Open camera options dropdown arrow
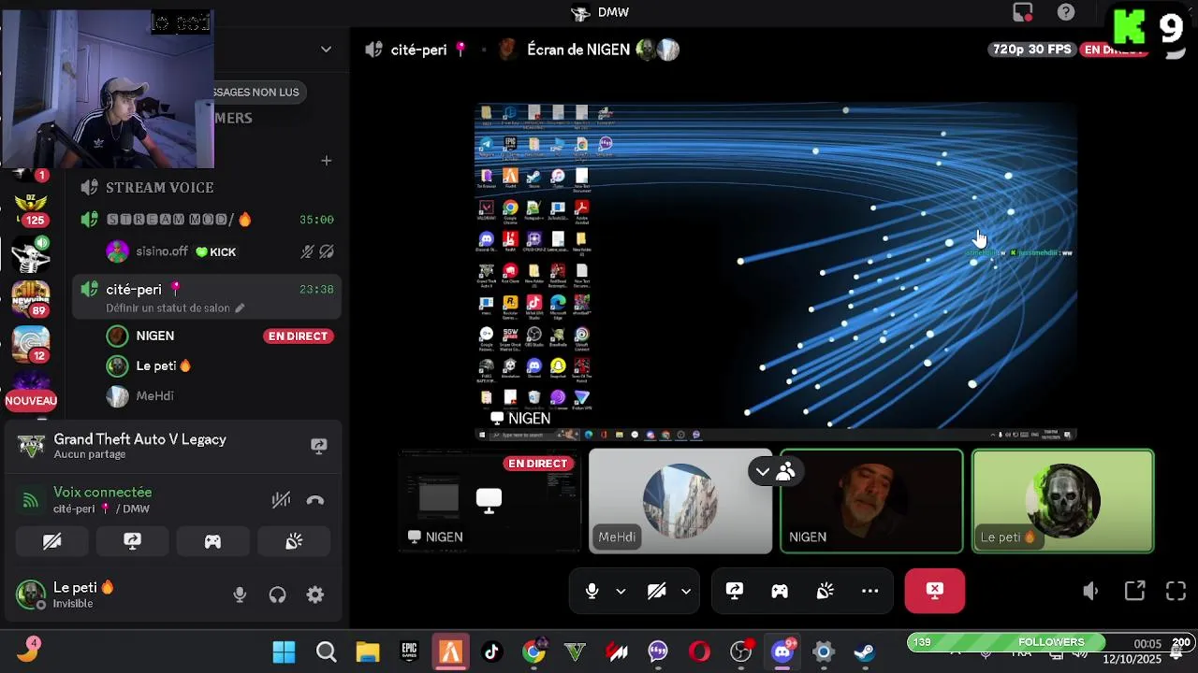This screenshot has width=1198, height=673. point(686,592)
